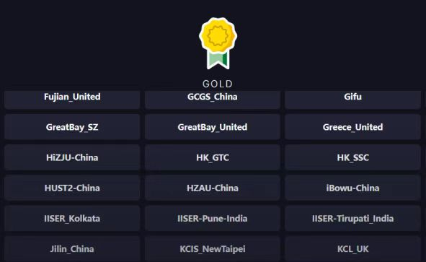Viewport: 426px width, 262px height.
Task: Open the HZAU-China team entry
Action: (x=213, y=188)
